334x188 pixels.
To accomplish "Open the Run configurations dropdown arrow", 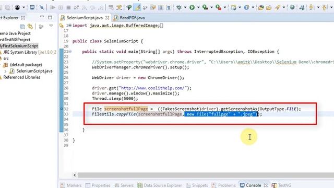I will pyautogui.click(x=198, y=8).
